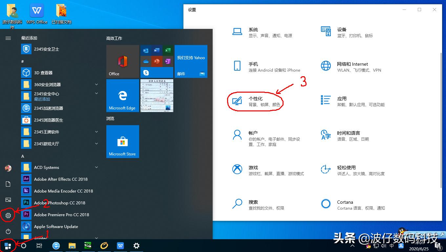Open WPS Office from the taskbar

[x=120, y=245]
